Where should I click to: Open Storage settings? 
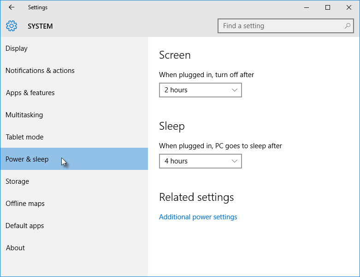coord(18,181)
